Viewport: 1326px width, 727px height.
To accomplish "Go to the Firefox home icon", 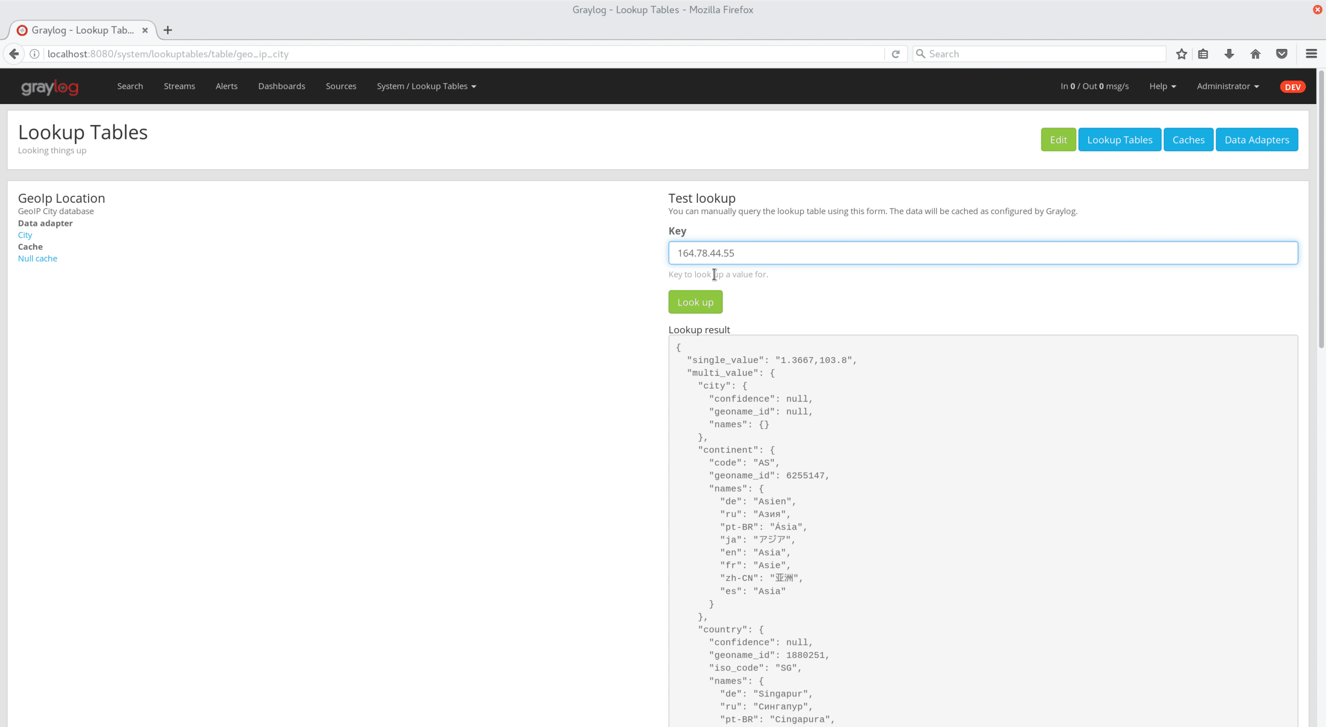I will click(1256, 54).
